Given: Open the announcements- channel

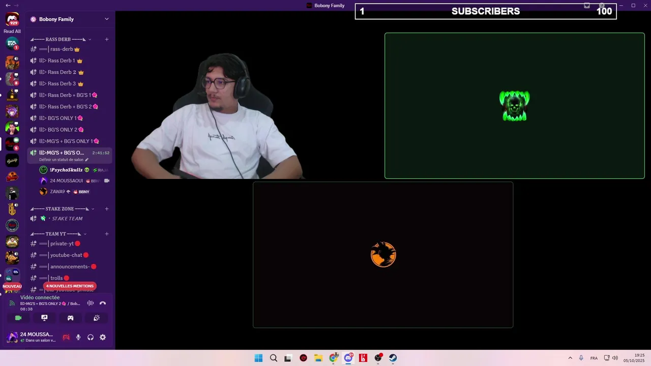Looking at the screenshot, I should coord(70,266).
